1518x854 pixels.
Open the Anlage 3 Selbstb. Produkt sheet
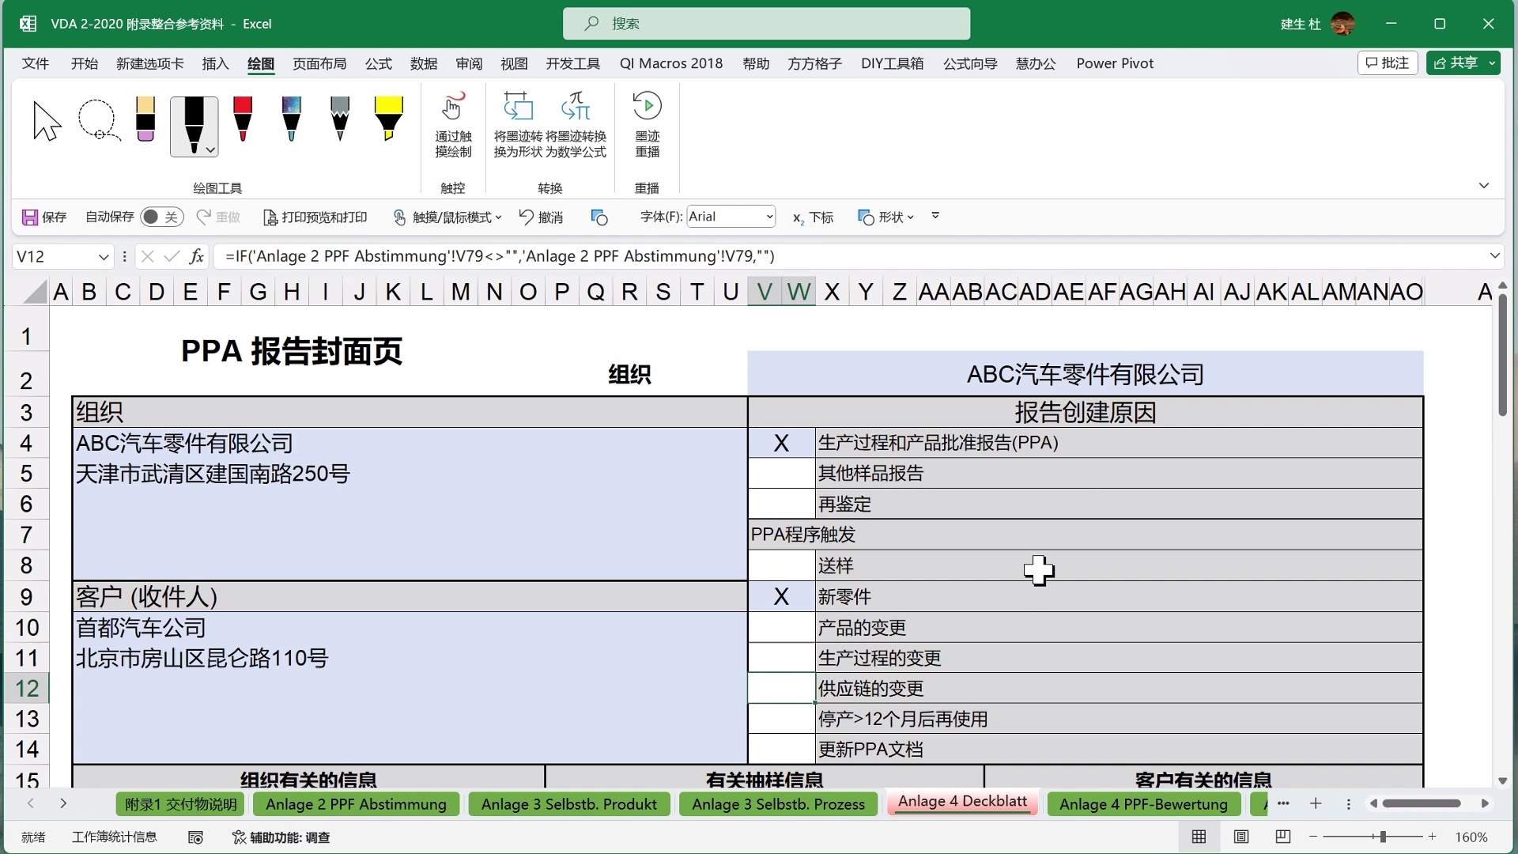point(569,804)
